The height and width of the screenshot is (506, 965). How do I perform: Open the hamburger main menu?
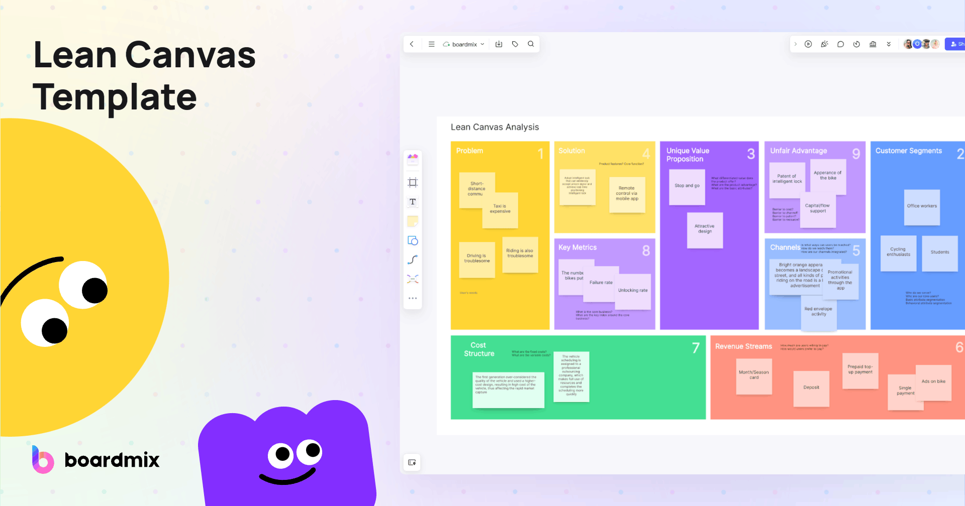click(431, 44)
